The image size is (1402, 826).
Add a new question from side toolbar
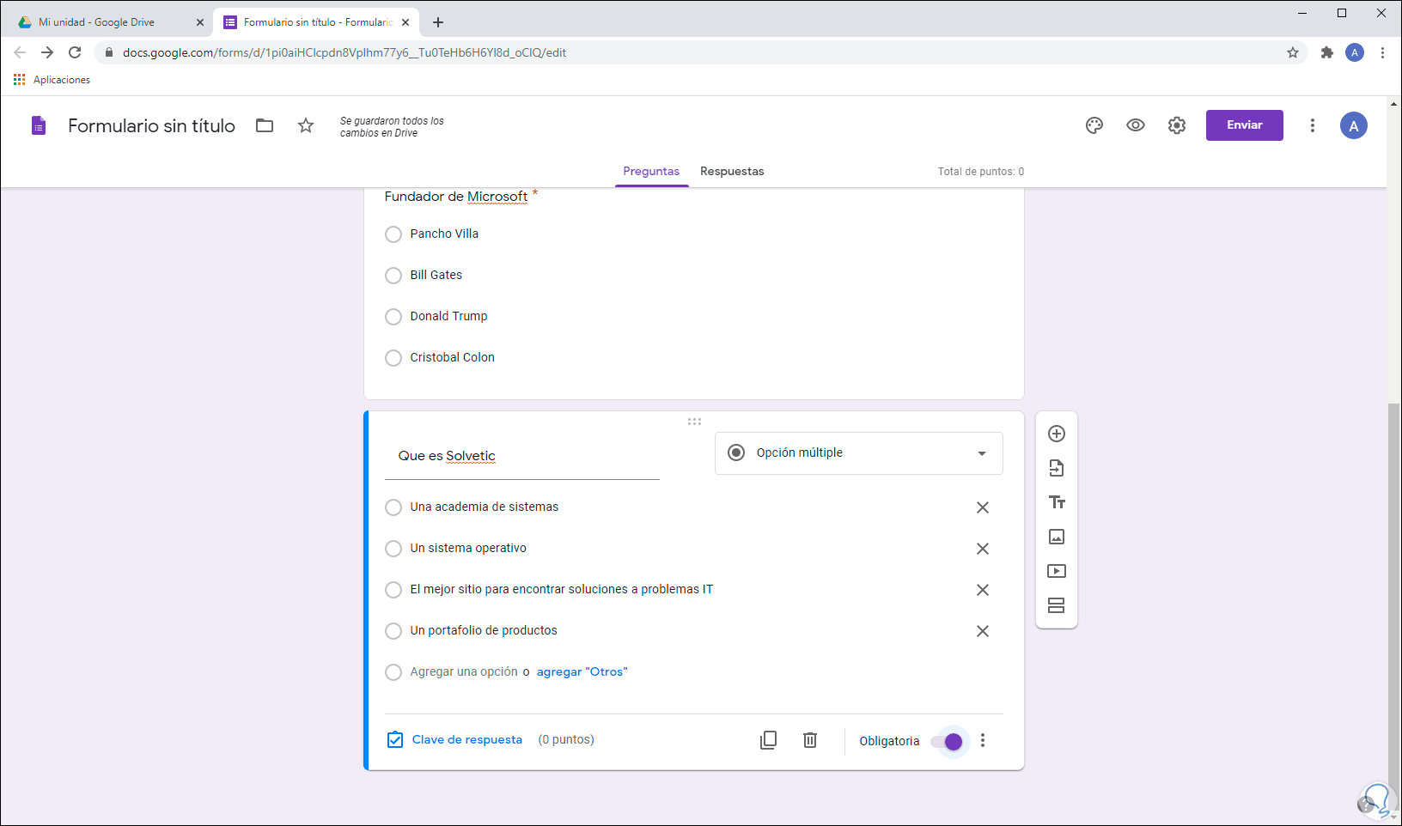click(x=1057, y=434)
